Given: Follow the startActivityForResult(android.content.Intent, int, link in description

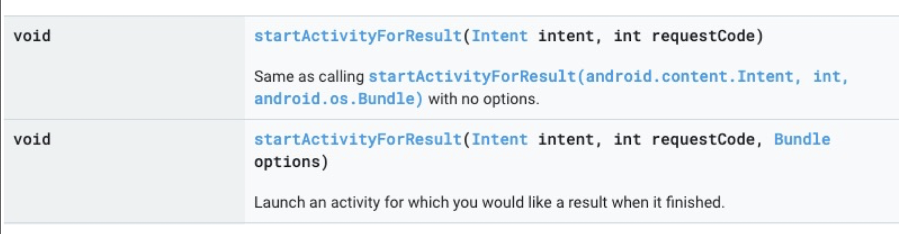Looking at the screenshot, I should (x=609, y=77).
